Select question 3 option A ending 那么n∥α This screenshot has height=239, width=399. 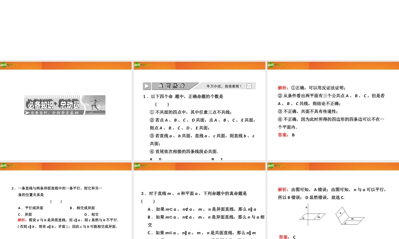click(202, 209)
